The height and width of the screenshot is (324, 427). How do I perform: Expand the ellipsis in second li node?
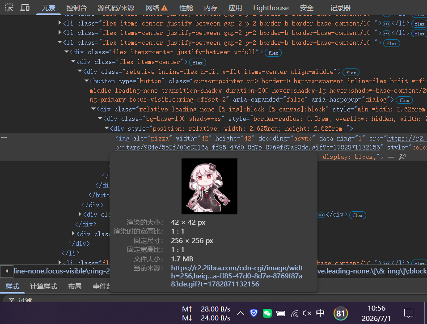tap(386, 33)
